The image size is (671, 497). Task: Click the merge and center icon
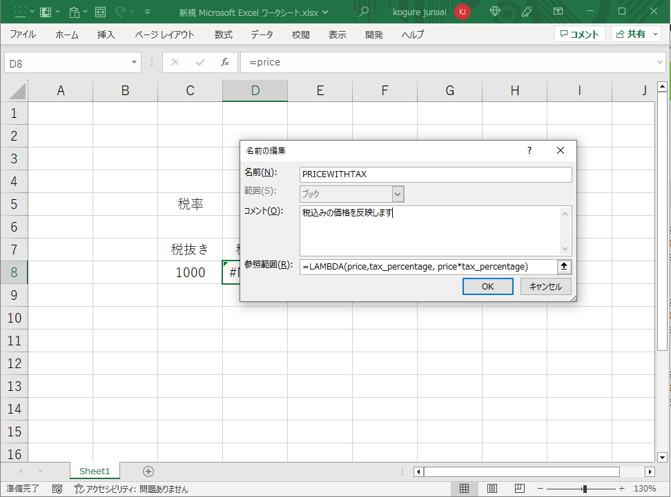(100, 12)
